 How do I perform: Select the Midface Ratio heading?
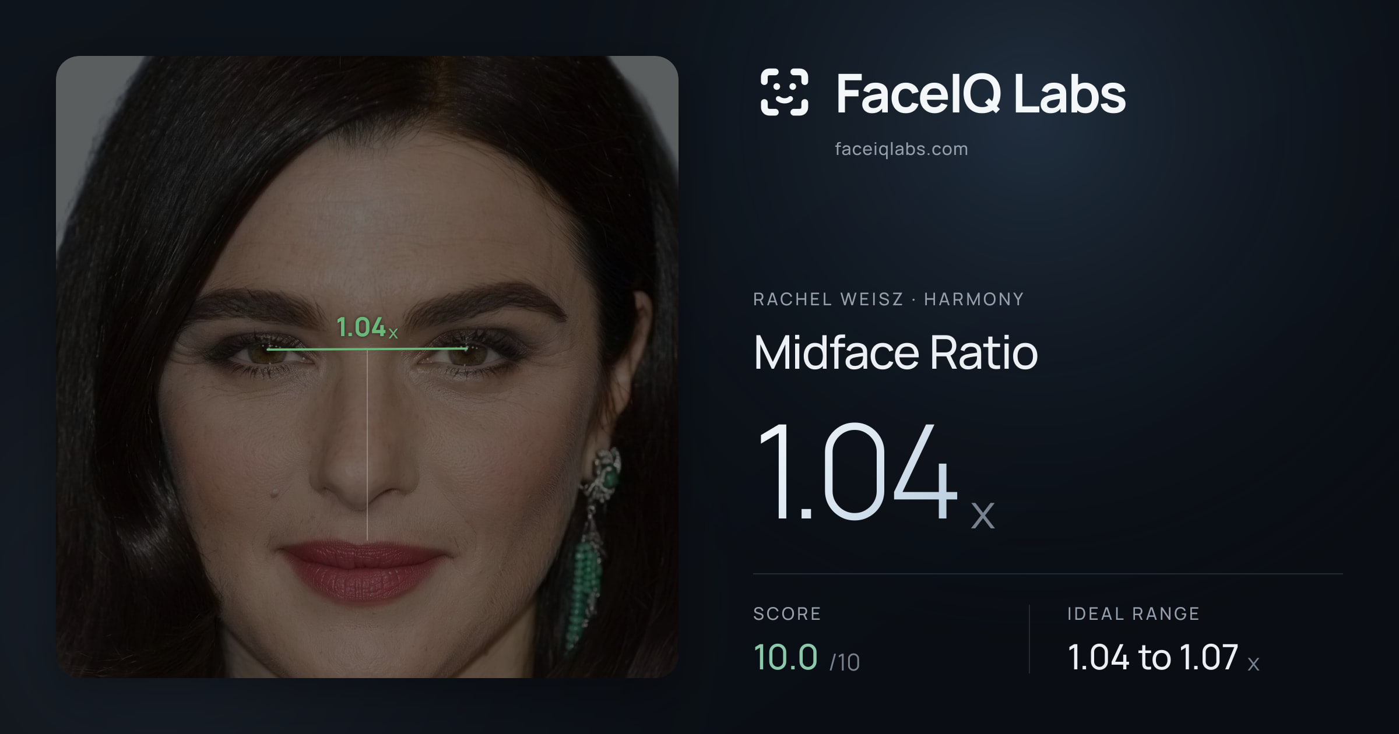895,352
